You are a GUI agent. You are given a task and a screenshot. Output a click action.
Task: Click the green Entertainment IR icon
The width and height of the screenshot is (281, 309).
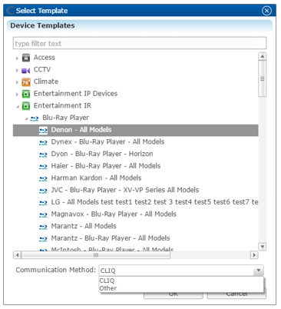pyautogui.click(x=26, y=106)
